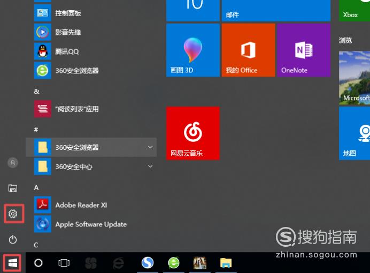370x273 pixels.
Task: Open Adobe Reader XI
Action: coord(91,204)
